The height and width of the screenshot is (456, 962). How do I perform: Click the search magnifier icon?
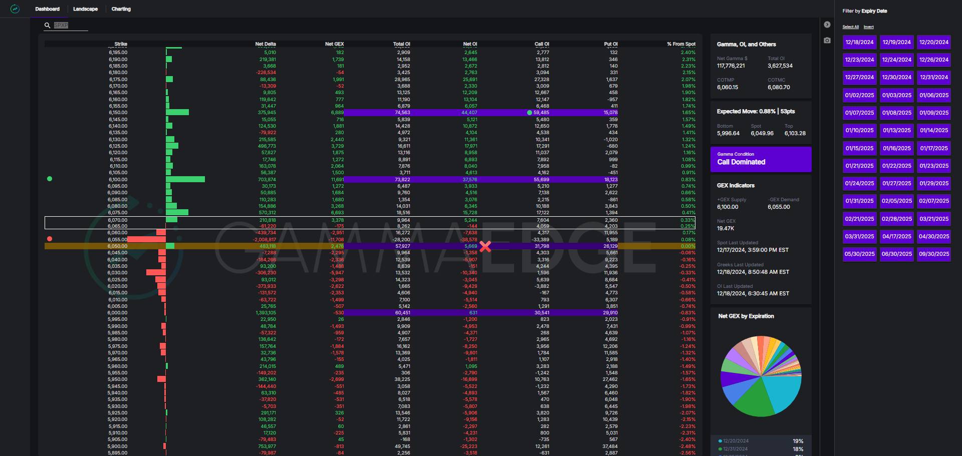[x=48, y=26]
